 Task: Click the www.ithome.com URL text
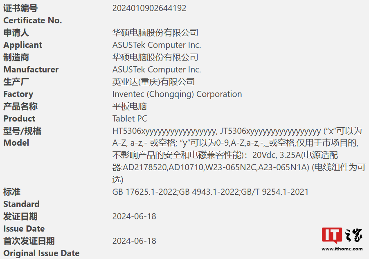click(x=342, y=249)
